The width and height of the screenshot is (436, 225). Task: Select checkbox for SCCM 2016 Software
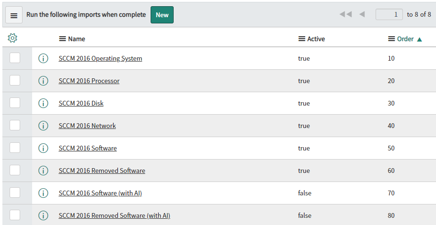coord(15,148)
